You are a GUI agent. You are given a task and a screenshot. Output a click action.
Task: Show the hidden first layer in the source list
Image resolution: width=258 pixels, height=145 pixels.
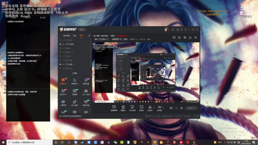tap(60, 40)
